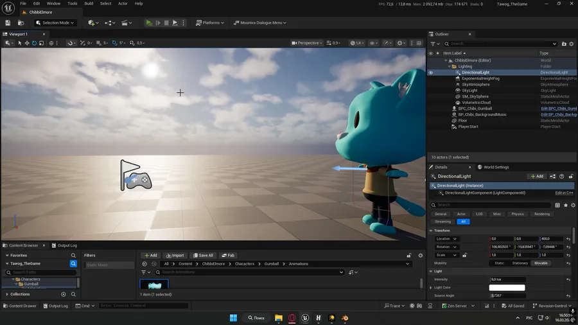The image size is (578, 325).
Task: Open Edit BP_Chibi_BackgroundMusic blueprint link
Action: pyautogui.click(x=559, y=114)
